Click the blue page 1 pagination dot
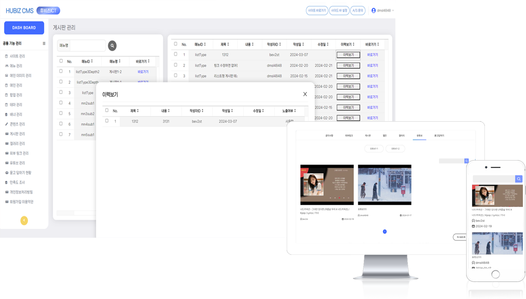The image size is (526, 299). [x=385, y=232]
